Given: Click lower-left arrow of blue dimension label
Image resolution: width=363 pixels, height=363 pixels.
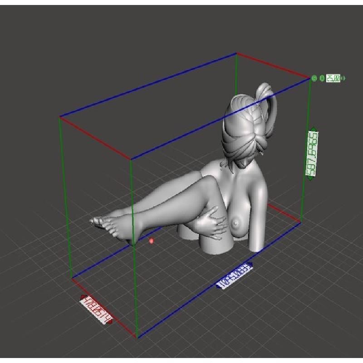Looking at the screenshot, I should (x=219, y=285).
